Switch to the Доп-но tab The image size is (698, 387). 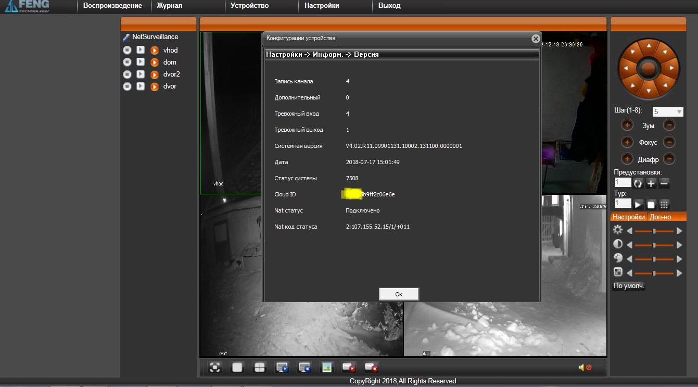tap(660, 217)
